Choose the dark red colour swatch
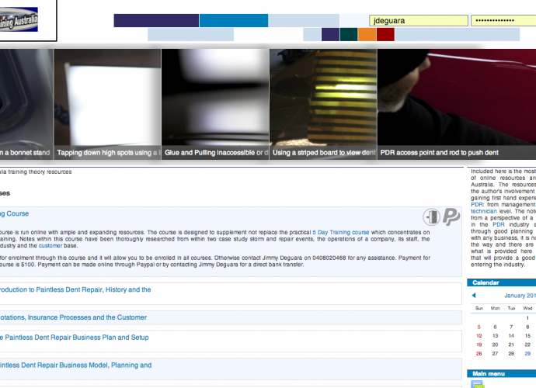536x388 pixels. (x=385, y=34)
